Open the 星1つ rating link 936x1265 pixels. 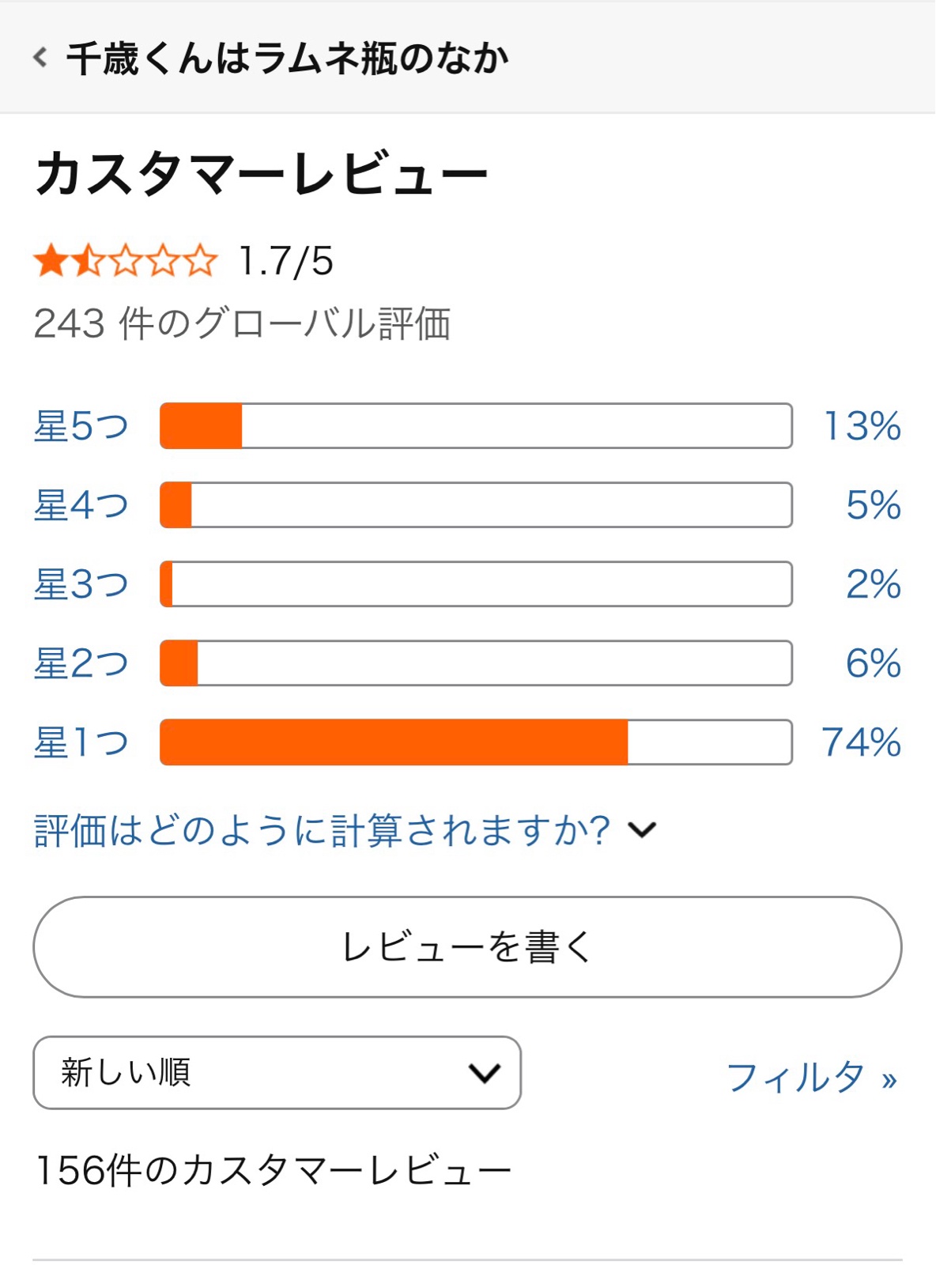[81, 742]
